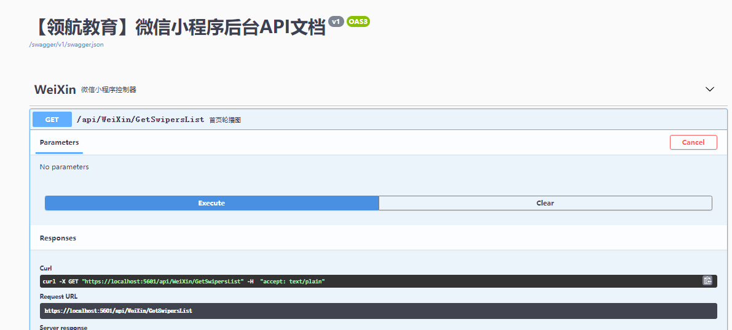Click the 首页轮播图 summary text
Screen dimensions: 732x330
(x=225, y=120)
